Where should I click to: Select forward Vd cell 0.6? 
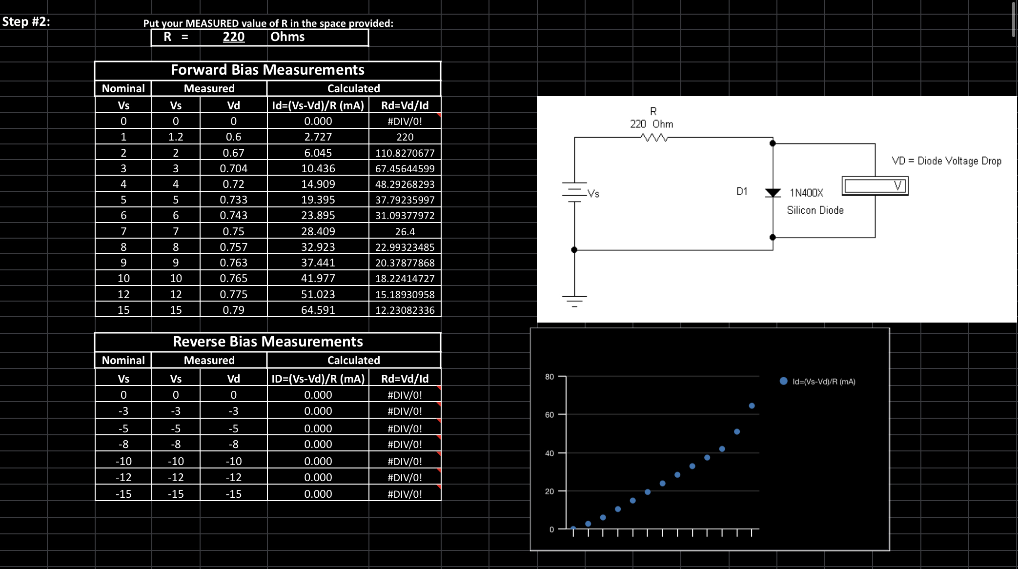tap(234, 137)
